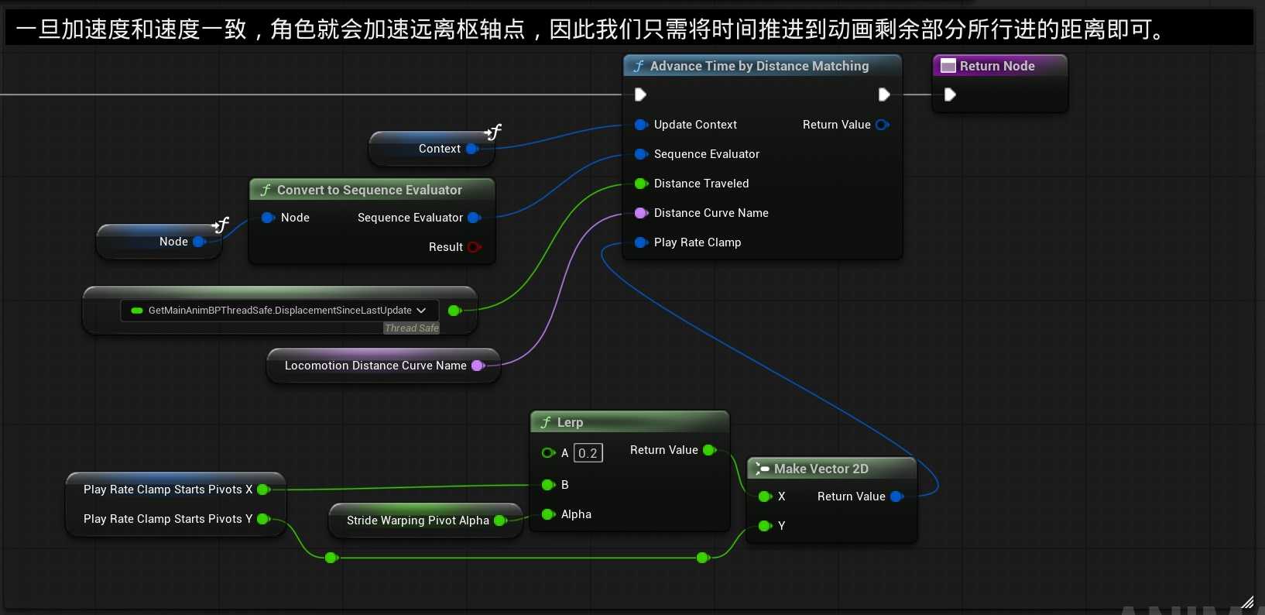Viewport: 1265px width, 615px height.
Task: Click the Distance Traveled green input pin
Action: pos(640,184)
